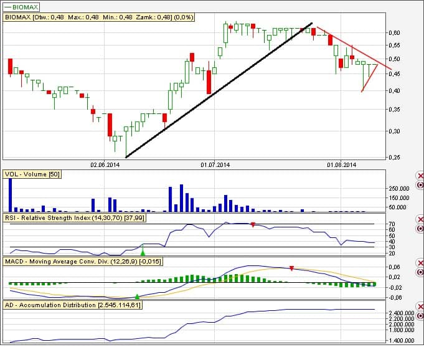Open settings icon for the AD panel
The height and width of the screenshot is (347, 424).
pyautogui.click(x=420, y=315)
